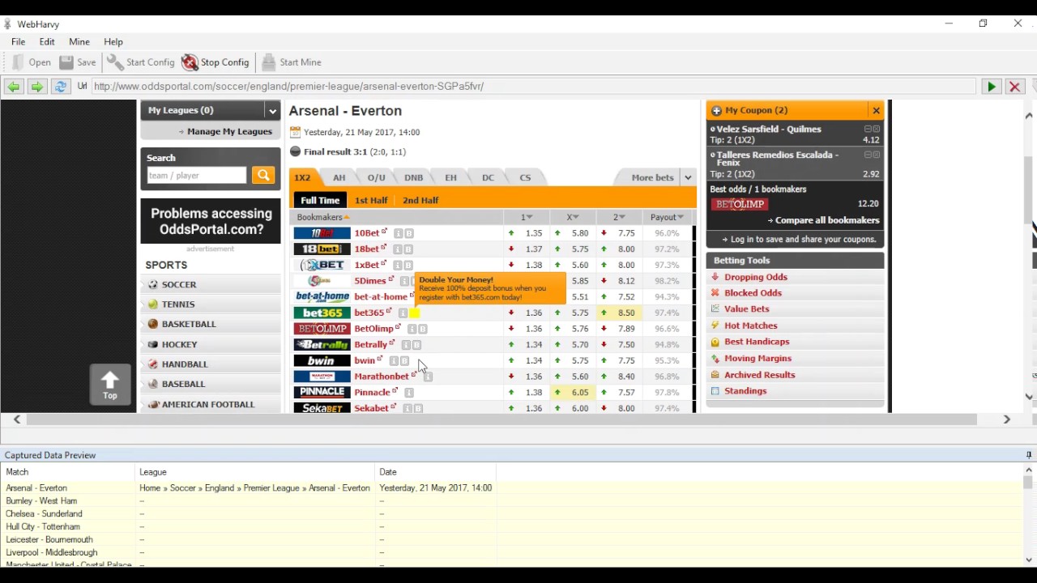The image size is (1037, 583).
Task: Switch to the 1X2 odds tab
Action: click(x=303, y=177)
